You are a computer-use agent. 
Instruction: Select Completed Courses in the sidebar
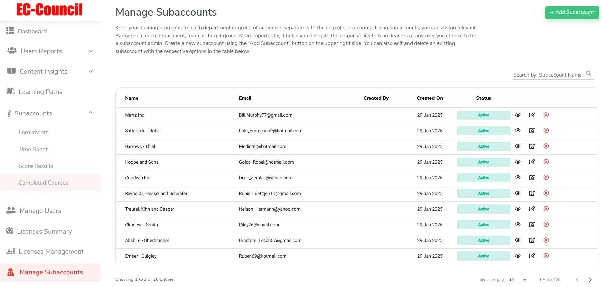43,183
